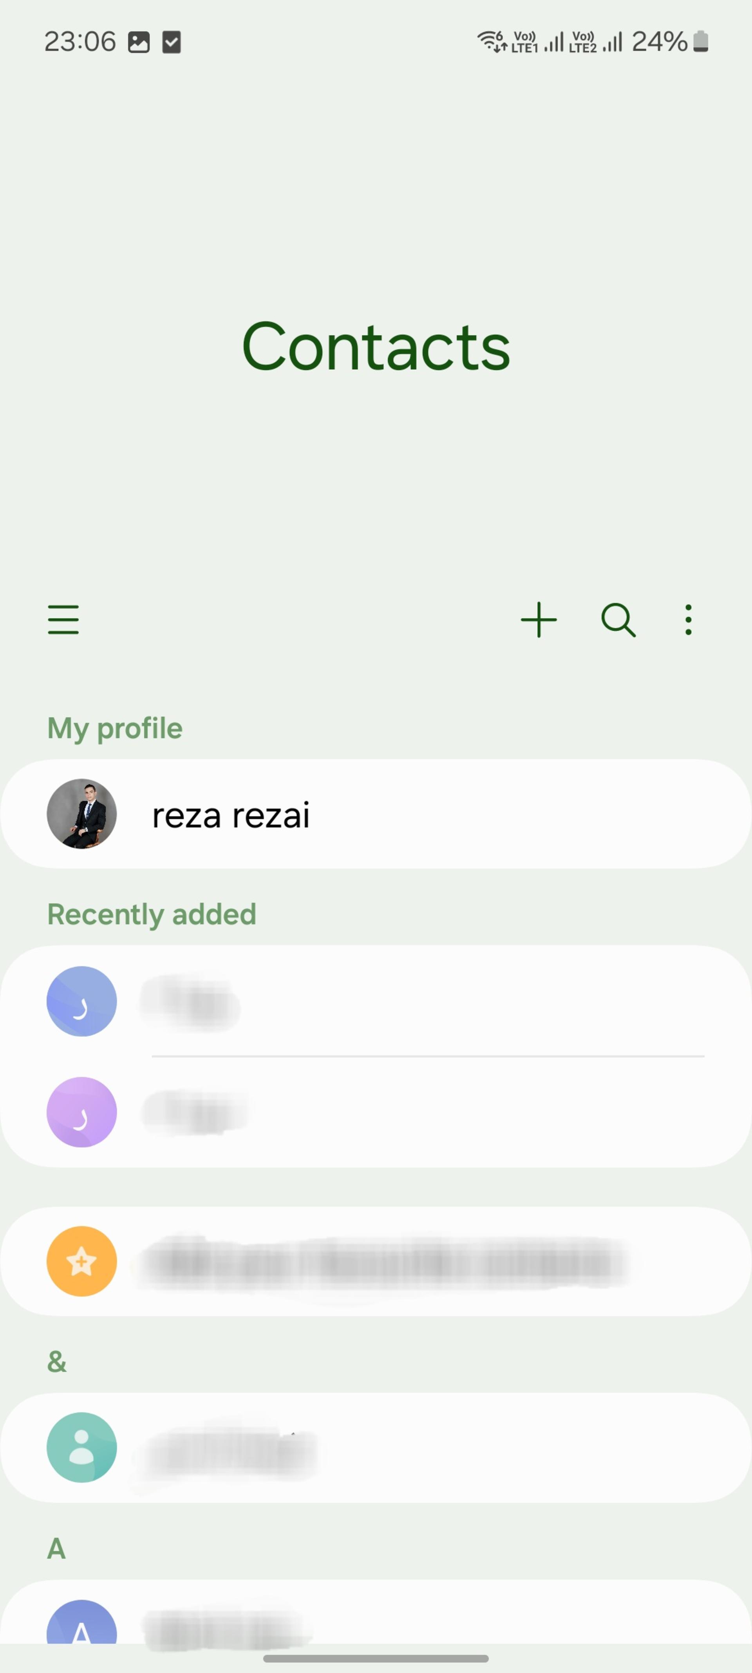This screenshot has height=1673, width=752.
Task: Open the reza rezai profile entry
Action: pyautogui.click(x=376, y=814)
